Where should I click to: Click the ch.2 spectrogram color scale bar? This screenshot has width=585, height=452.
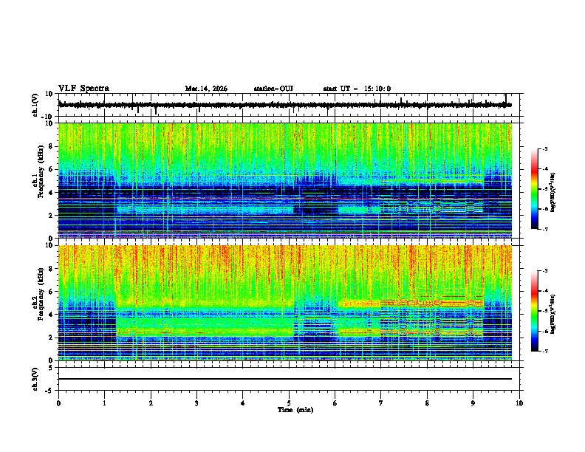pos(534,311)
